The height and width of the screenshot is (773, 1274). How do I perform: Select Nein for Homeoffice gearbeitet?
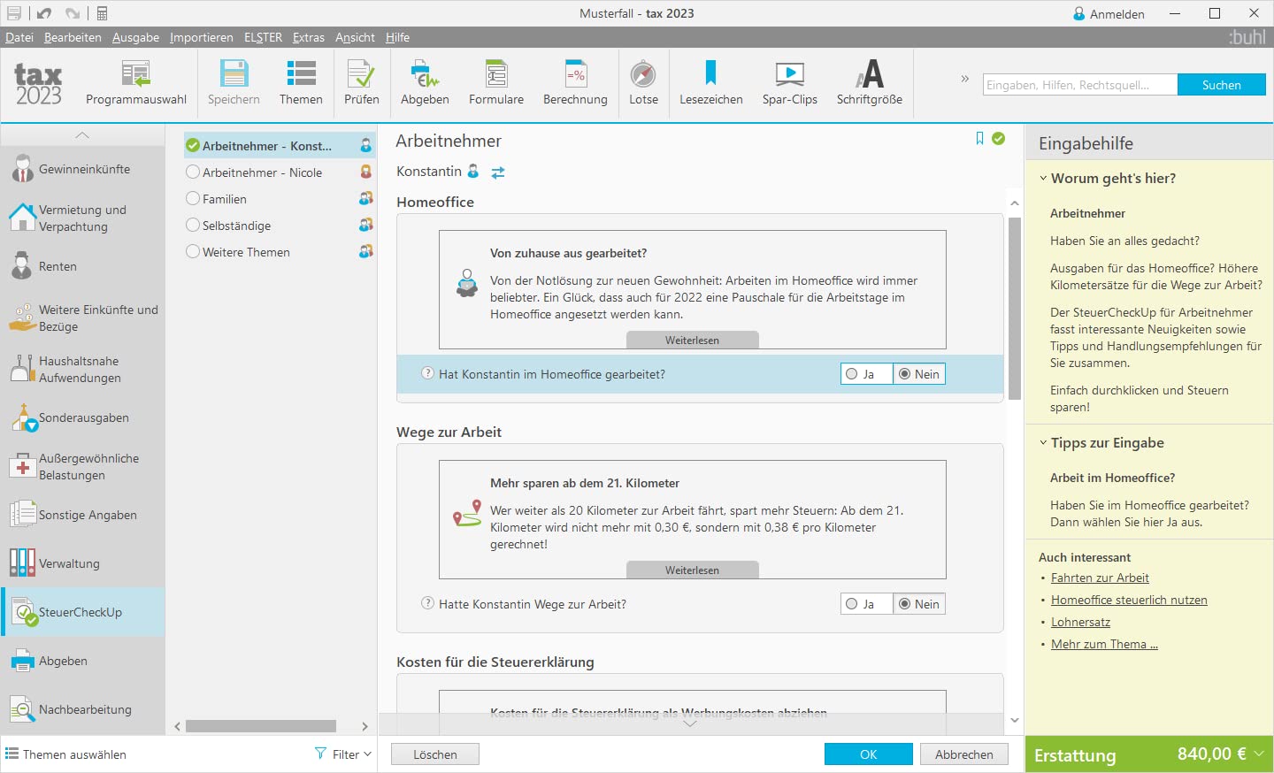[x=919, y=374]
